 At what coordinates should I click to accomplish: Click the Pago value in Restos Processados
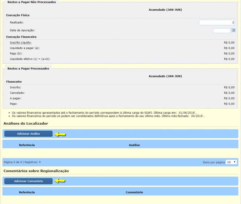(x=229, y=104)
